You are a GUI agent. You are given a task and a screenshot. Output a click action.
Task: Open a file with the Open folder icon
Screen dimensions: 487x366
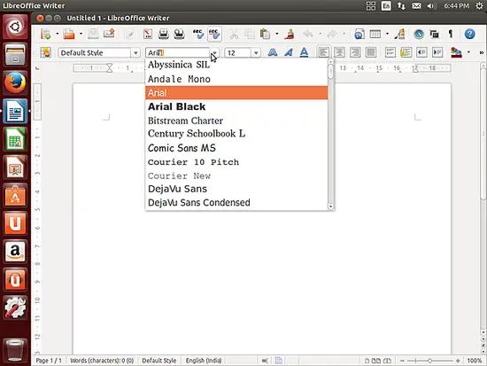click(69, 34)
